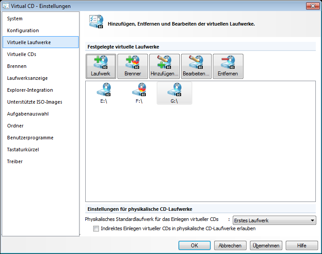Viewport: 322px width, 254px height.
Task: Cancel with the Abbrechen button
Action: 230,245
